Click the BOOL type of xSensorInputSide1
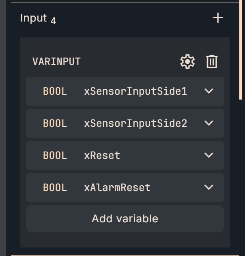Screen dimensions: 245x256 pyautogui.click(x=55, y=91)
